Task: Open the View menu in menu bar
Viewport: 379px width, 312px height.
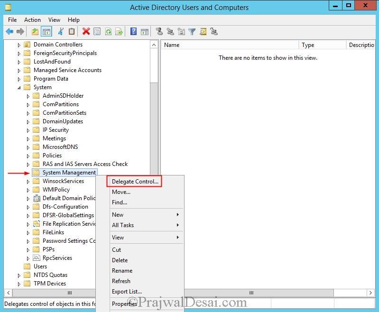Action: (x=54, y=20)
